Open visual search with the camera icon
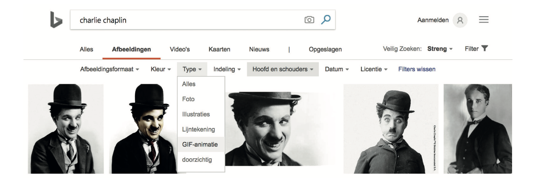The width and height of the screenshot is (538, 187). point(309,20)
